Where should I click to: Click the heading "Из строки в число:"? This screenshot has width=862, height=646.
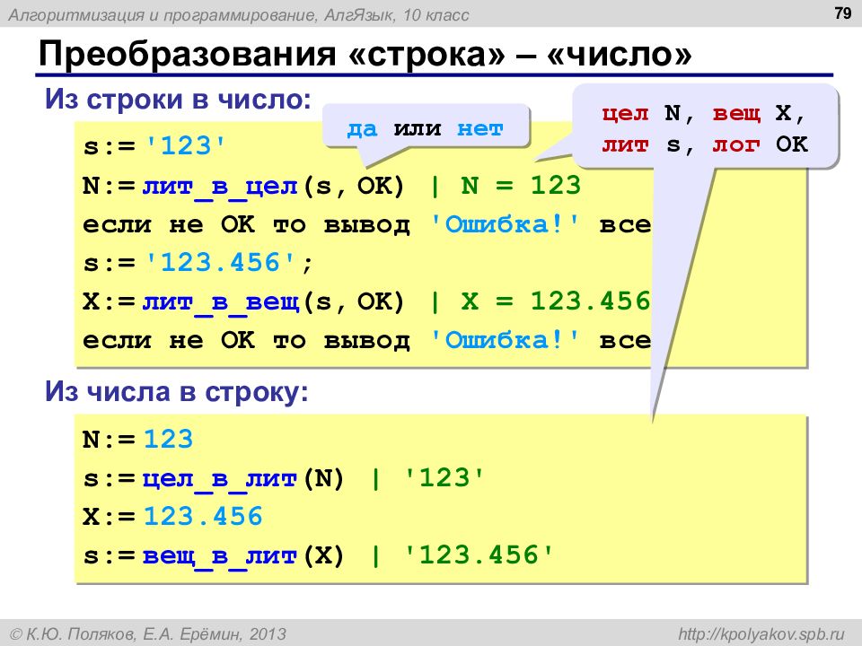(x=178, y=99)
